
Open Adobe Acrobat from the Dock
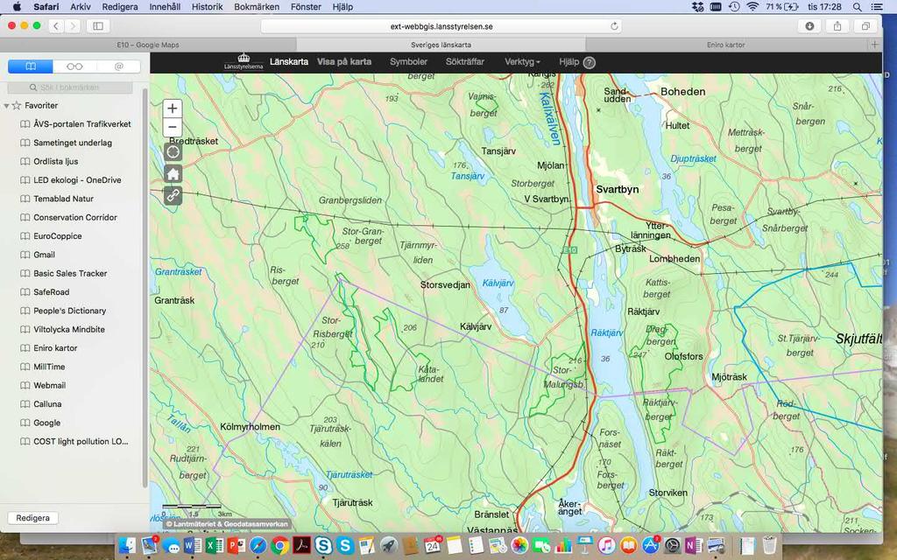301,546
